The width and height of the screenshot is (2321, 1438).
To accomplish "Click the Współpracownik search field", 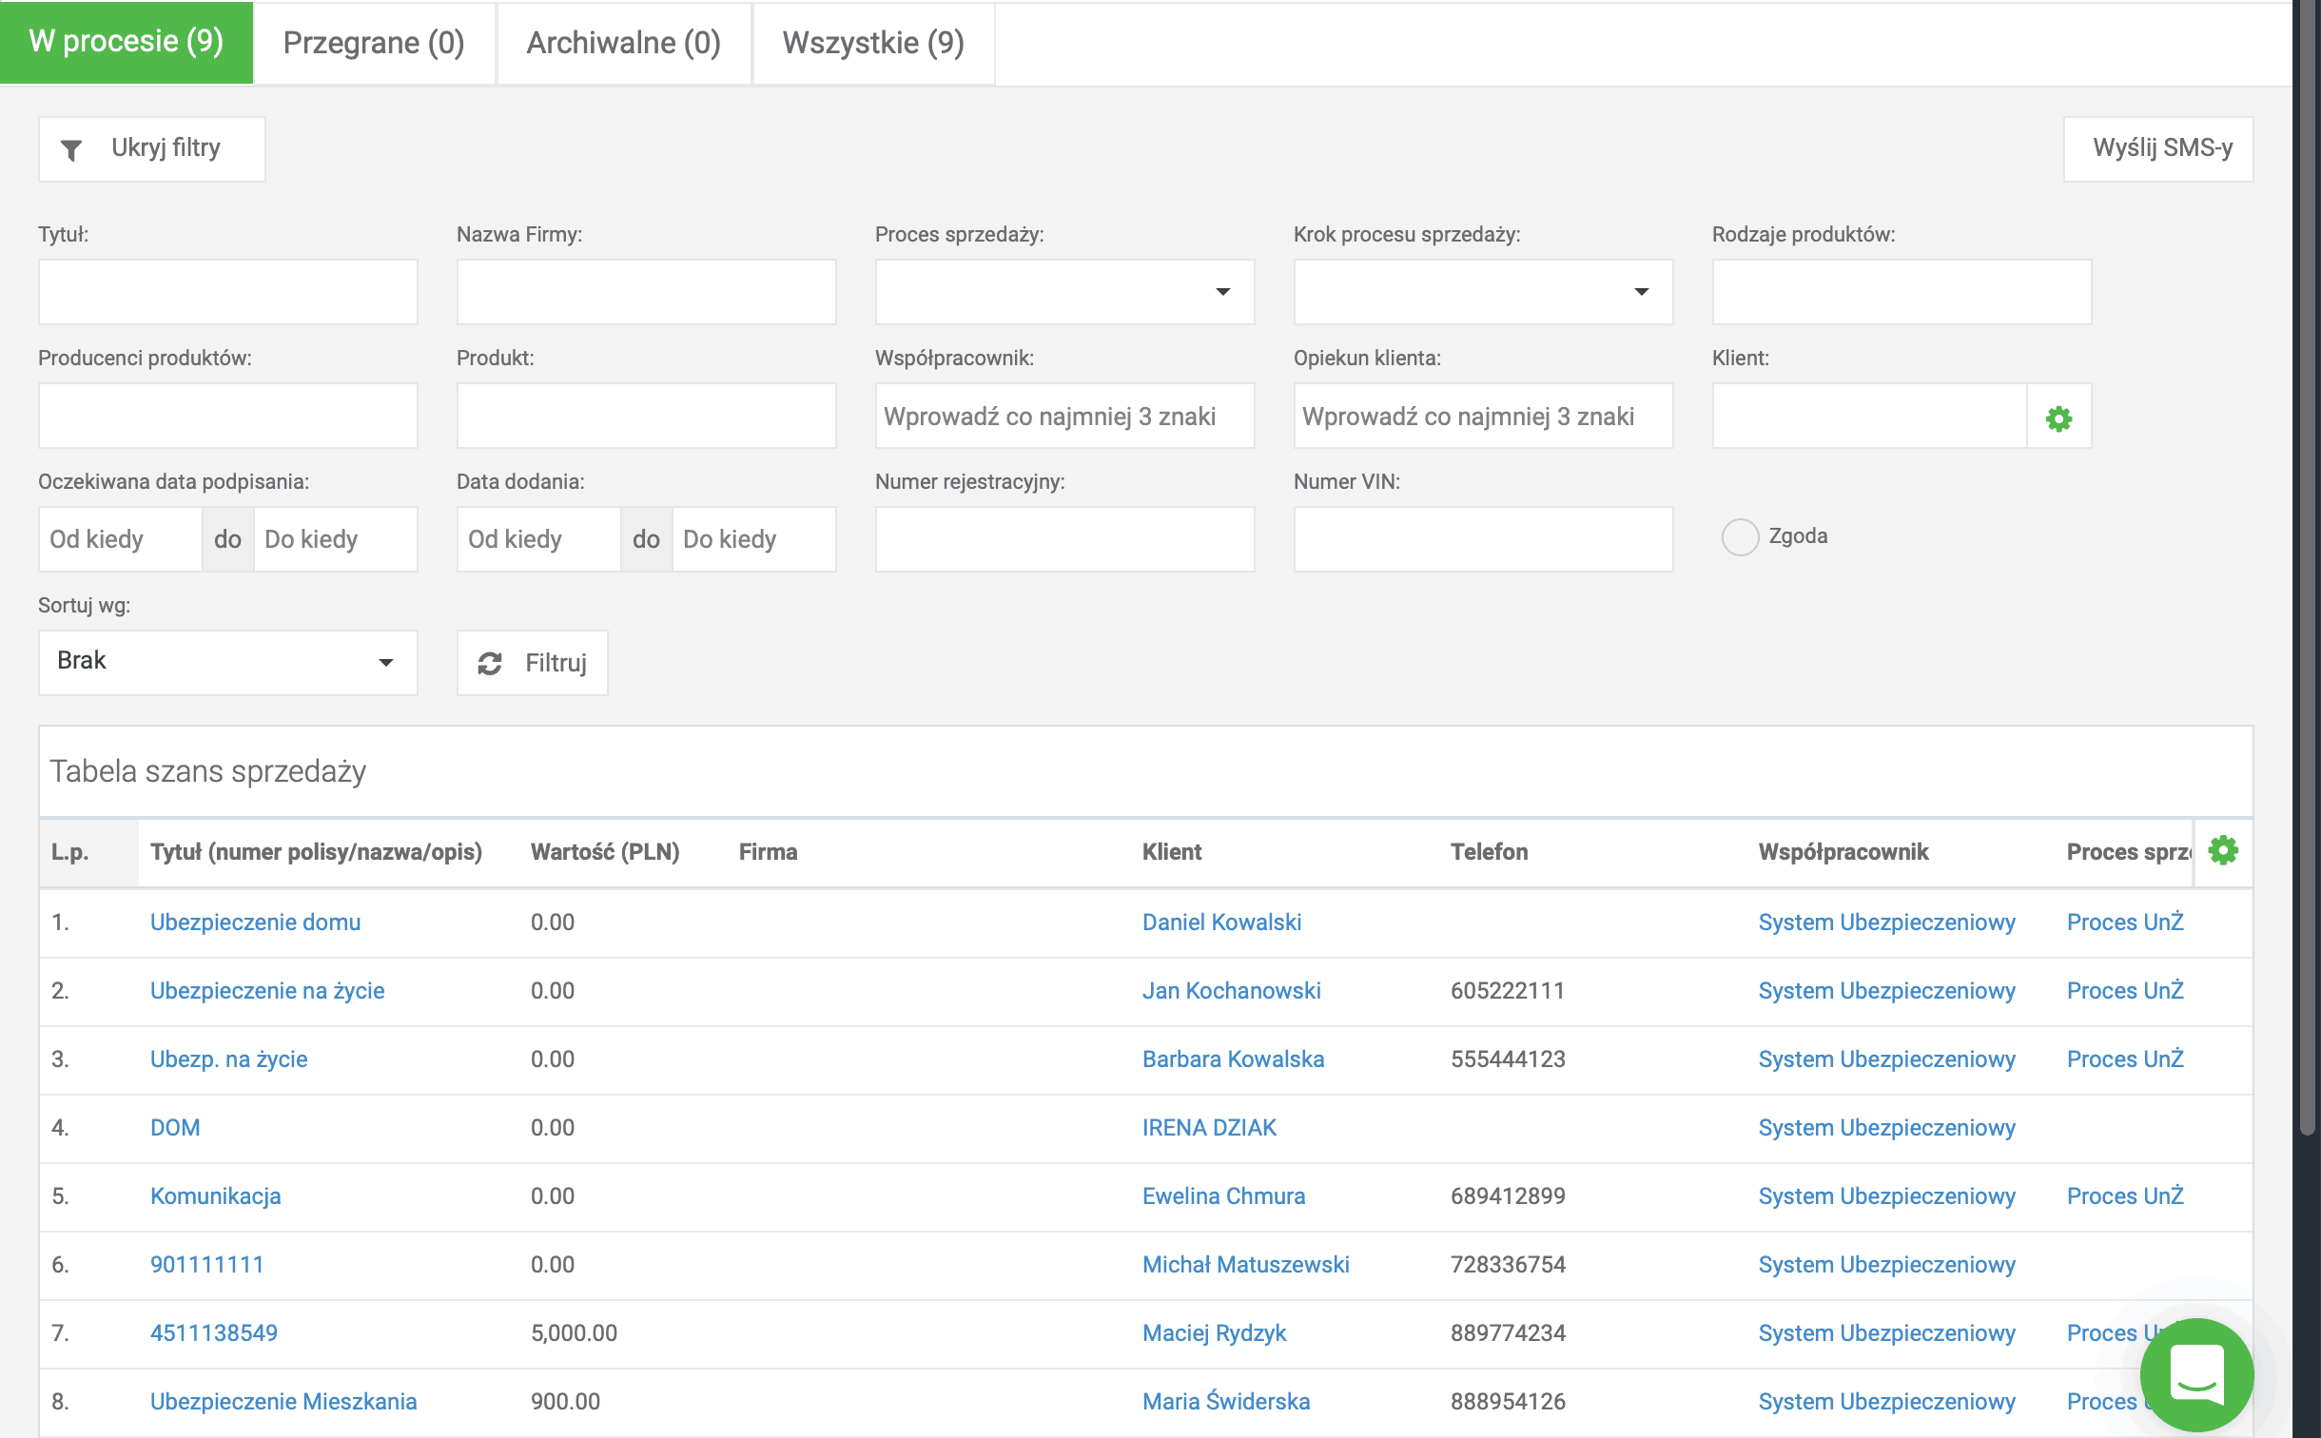I will (x=1064, y=416).
